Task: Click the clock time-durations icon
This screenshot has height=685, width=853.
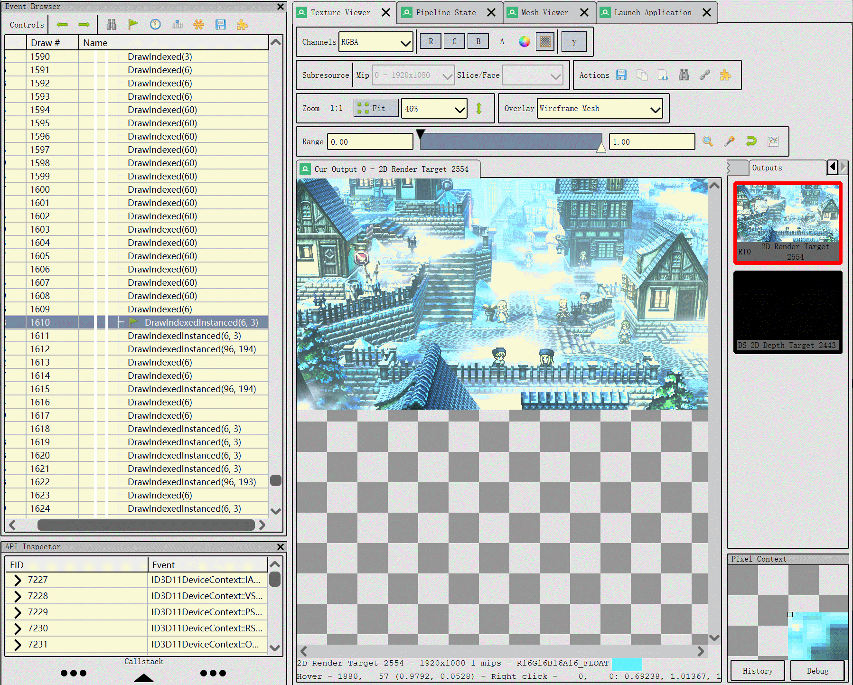Action: 155,25
